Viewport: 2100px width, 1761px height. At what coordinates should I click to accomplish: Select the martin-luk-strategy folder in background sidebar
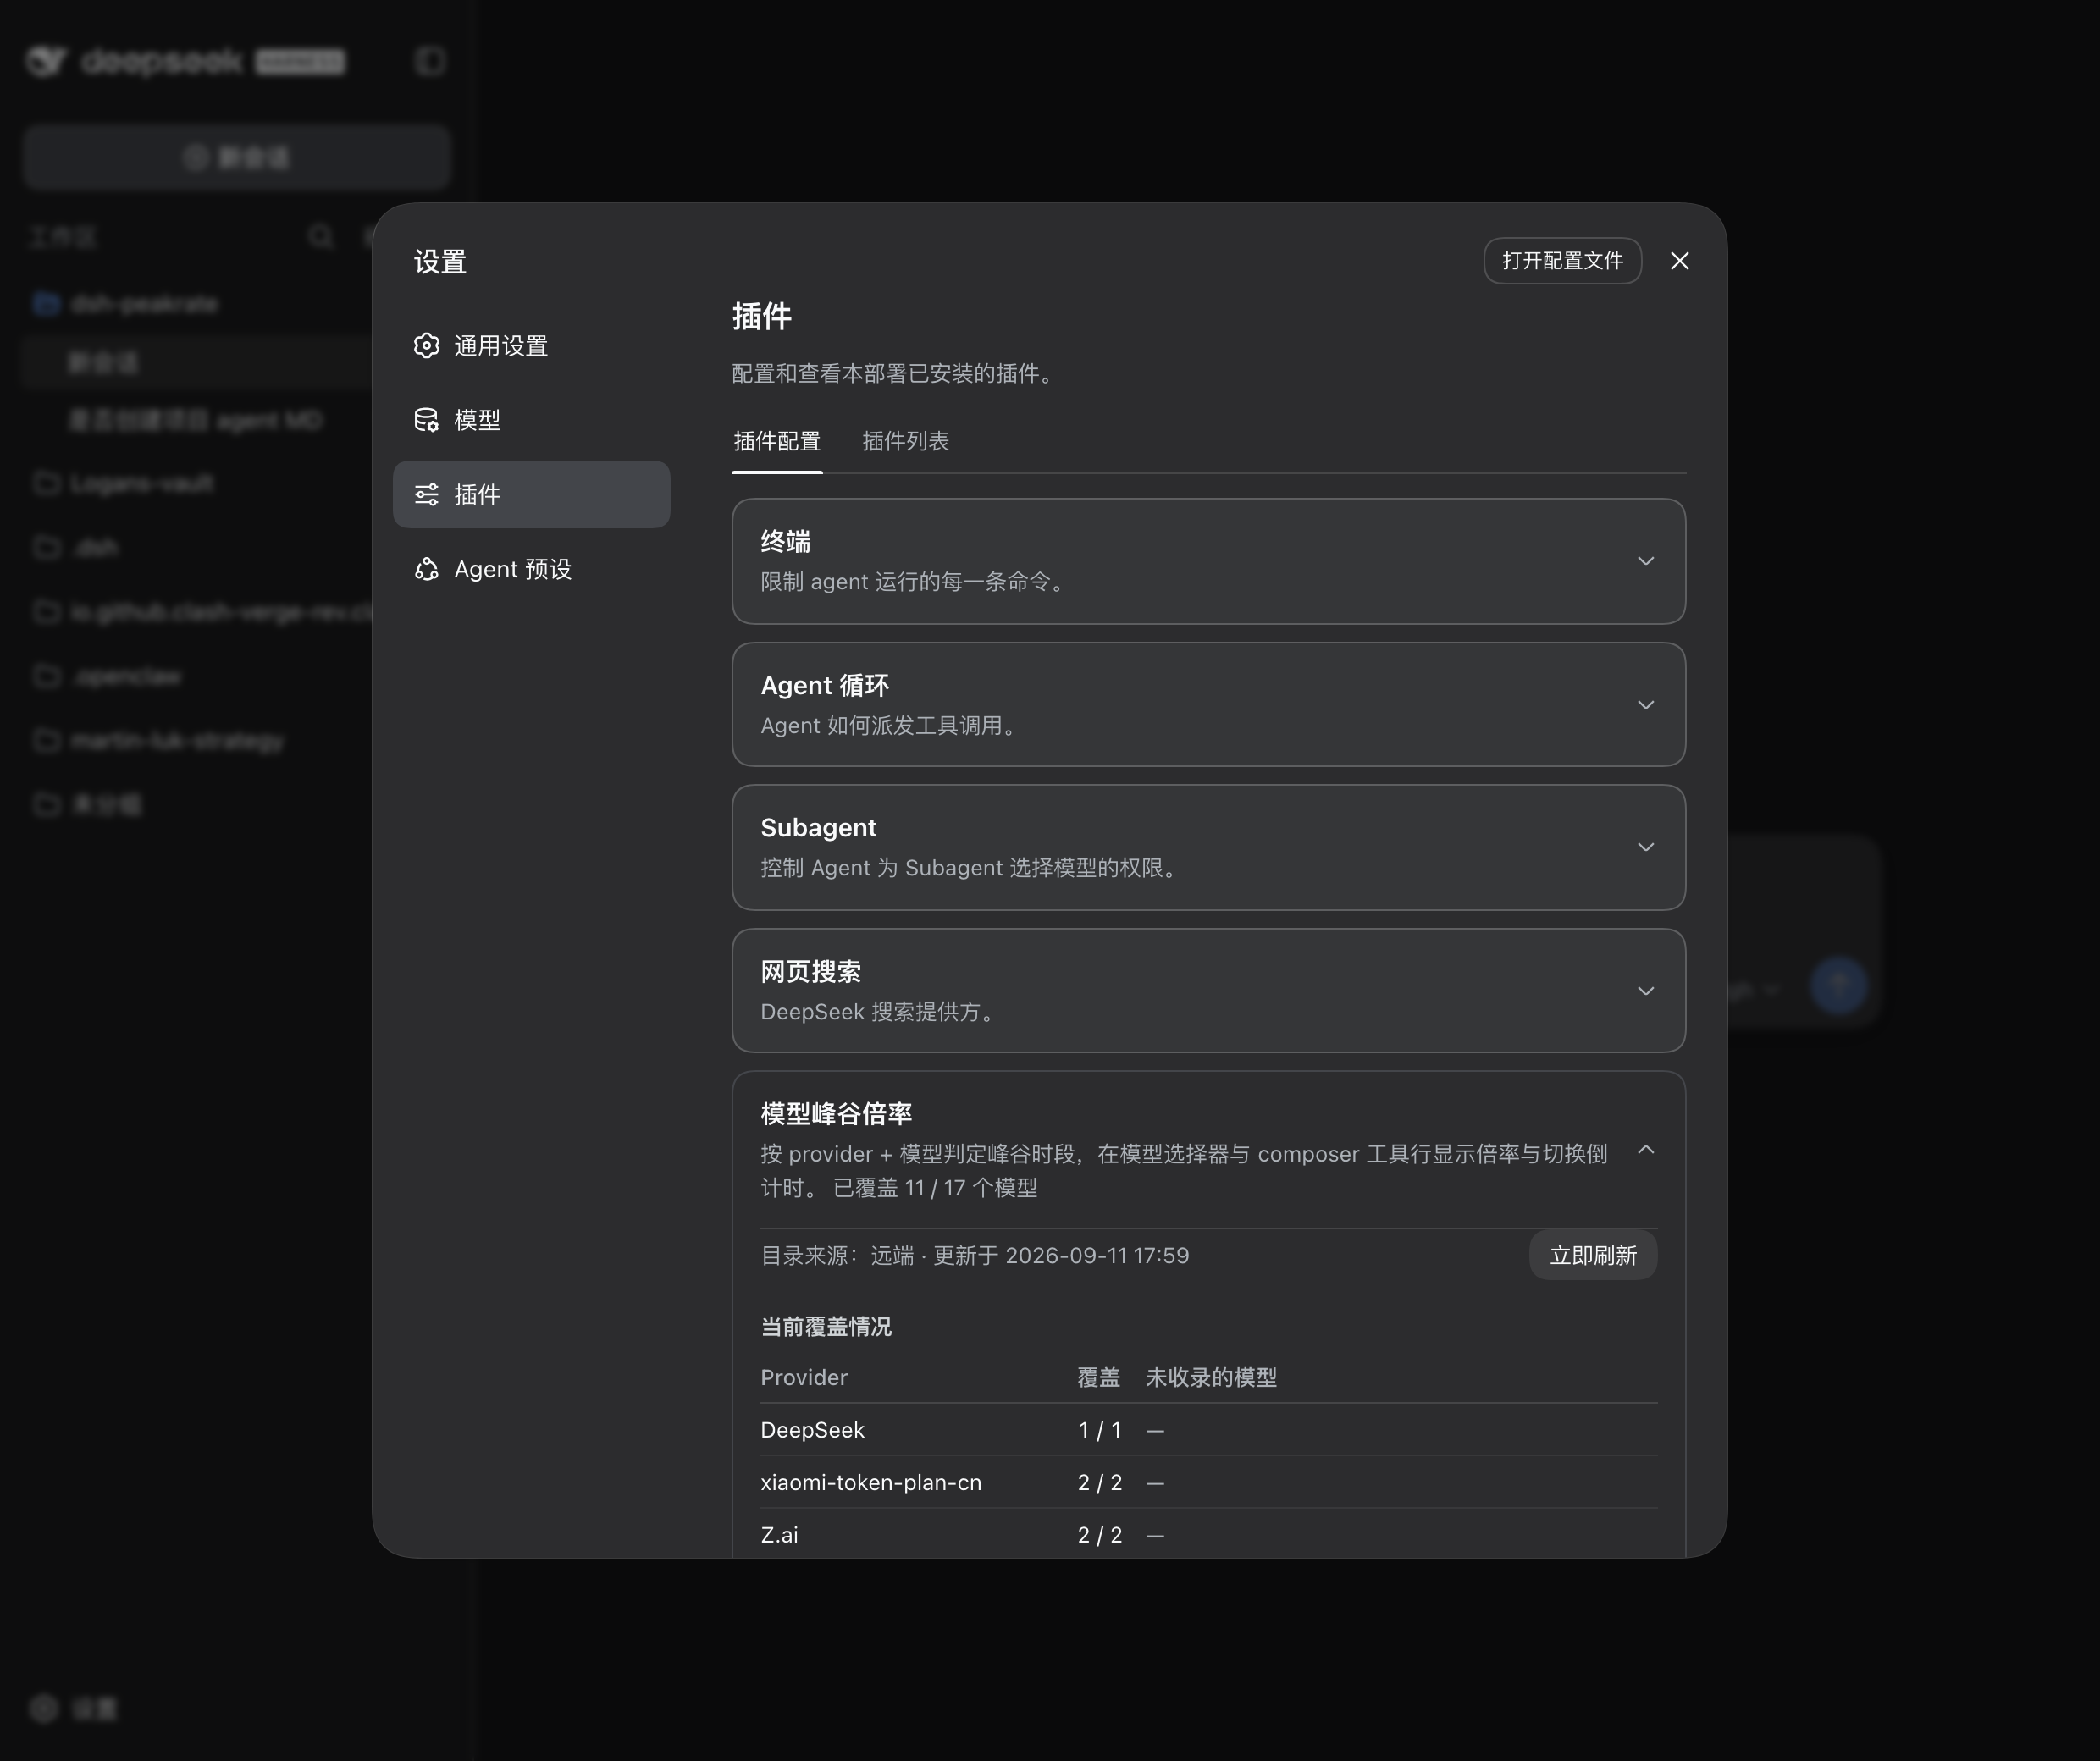pos(159,741)
